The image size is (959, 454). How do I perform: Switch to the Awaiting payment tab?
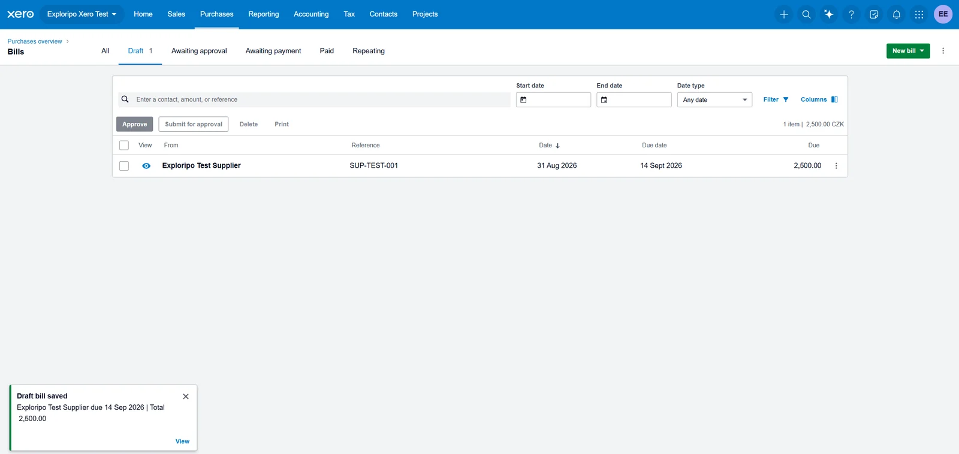tap(273, 51)
